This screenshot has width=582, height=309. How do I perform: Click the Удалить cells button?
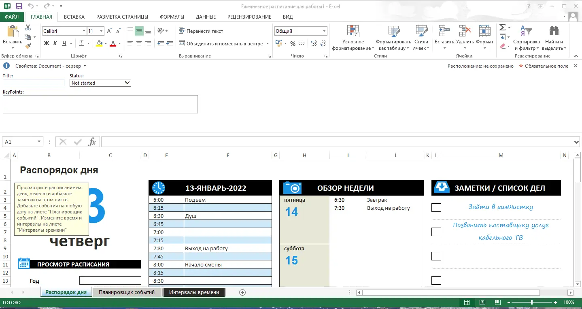(465, 39)
